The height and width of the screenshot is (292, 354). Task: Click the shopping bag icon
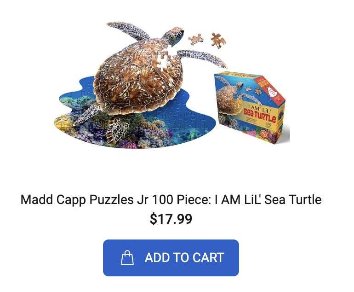click(x=127, y=257)
